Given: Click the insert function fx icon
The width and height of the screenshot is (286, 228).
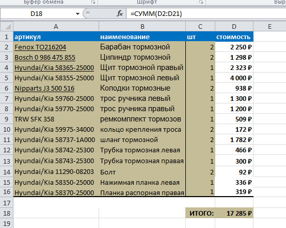Looking at the screenshot, I should pos(120,13).
